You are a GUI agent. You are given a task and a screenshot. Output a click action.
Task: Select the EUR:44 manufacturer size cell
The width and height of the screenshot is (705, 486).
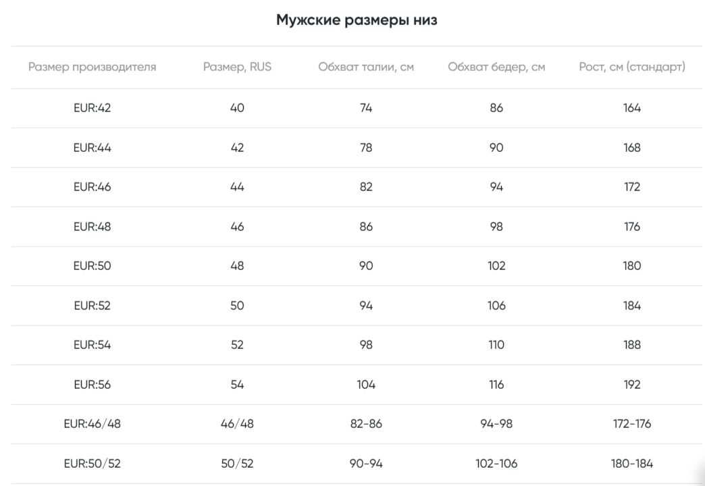point(92,147)
